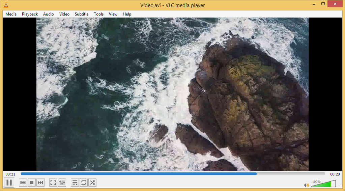Show extended settings and effects
Image resolution: width=345 pixels, height=191 pixels.
62,183
